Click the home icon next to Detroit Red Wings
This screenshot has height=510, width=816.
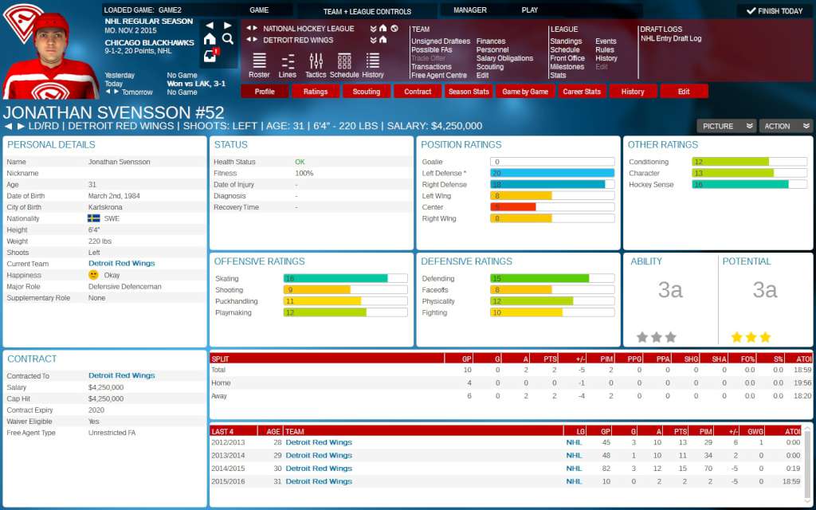click(383, 40)
